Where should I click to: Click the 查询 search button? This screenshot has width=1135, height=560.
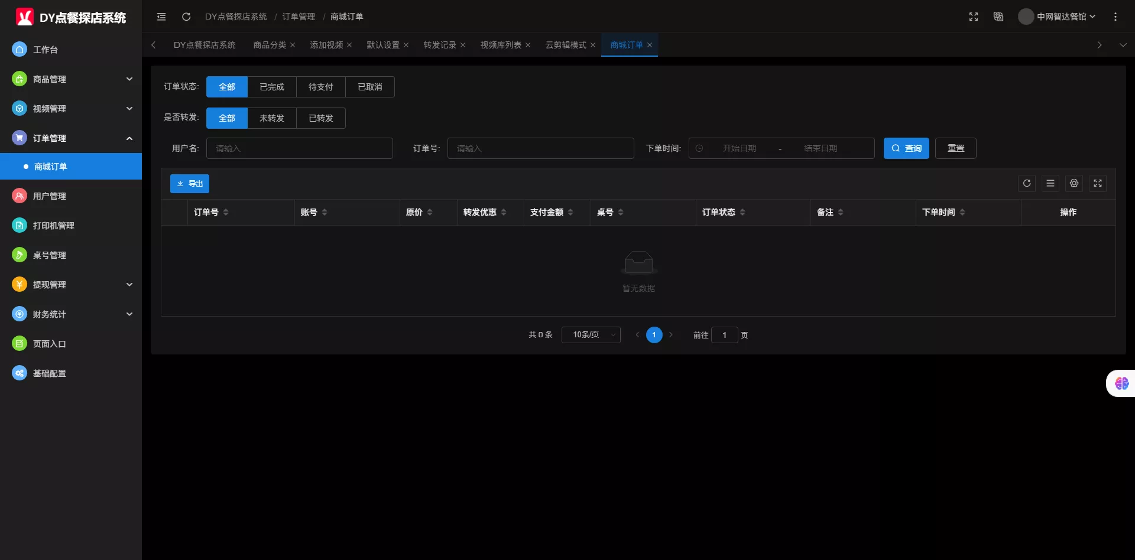(906, 148)
